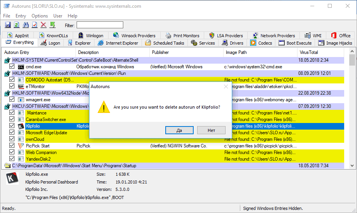Uncheck the wmagent.exe checkbox
This screenshot has width=357, height=213.
point(12,99)
